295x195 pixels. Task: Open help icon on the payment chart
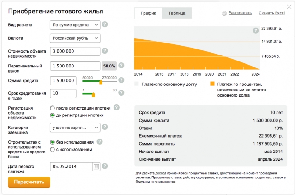[256, 30]
